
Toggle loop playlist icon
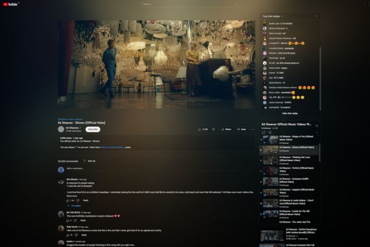263,132
